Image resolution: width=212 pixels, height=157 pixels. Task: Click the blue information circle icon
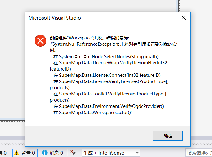(45, 153)
